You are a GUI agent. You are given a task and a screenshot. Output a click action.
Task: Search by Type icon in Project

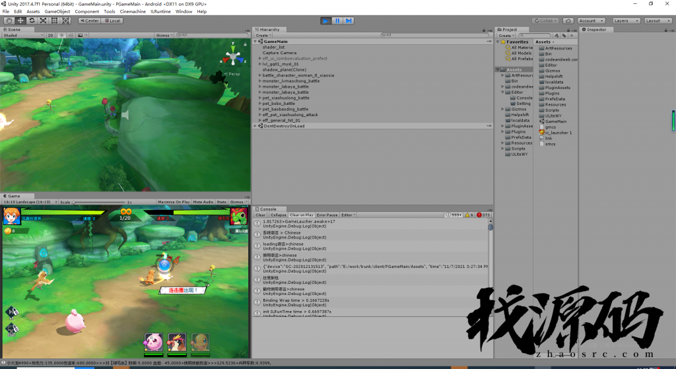(557, 36)
